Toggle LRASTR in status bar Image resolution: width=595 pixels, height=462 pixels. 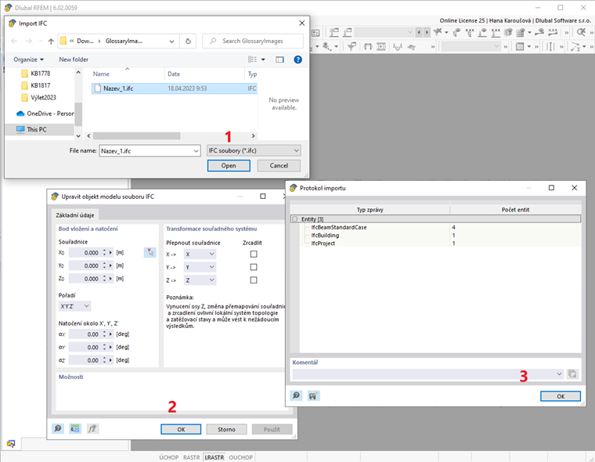pos(215,457)
